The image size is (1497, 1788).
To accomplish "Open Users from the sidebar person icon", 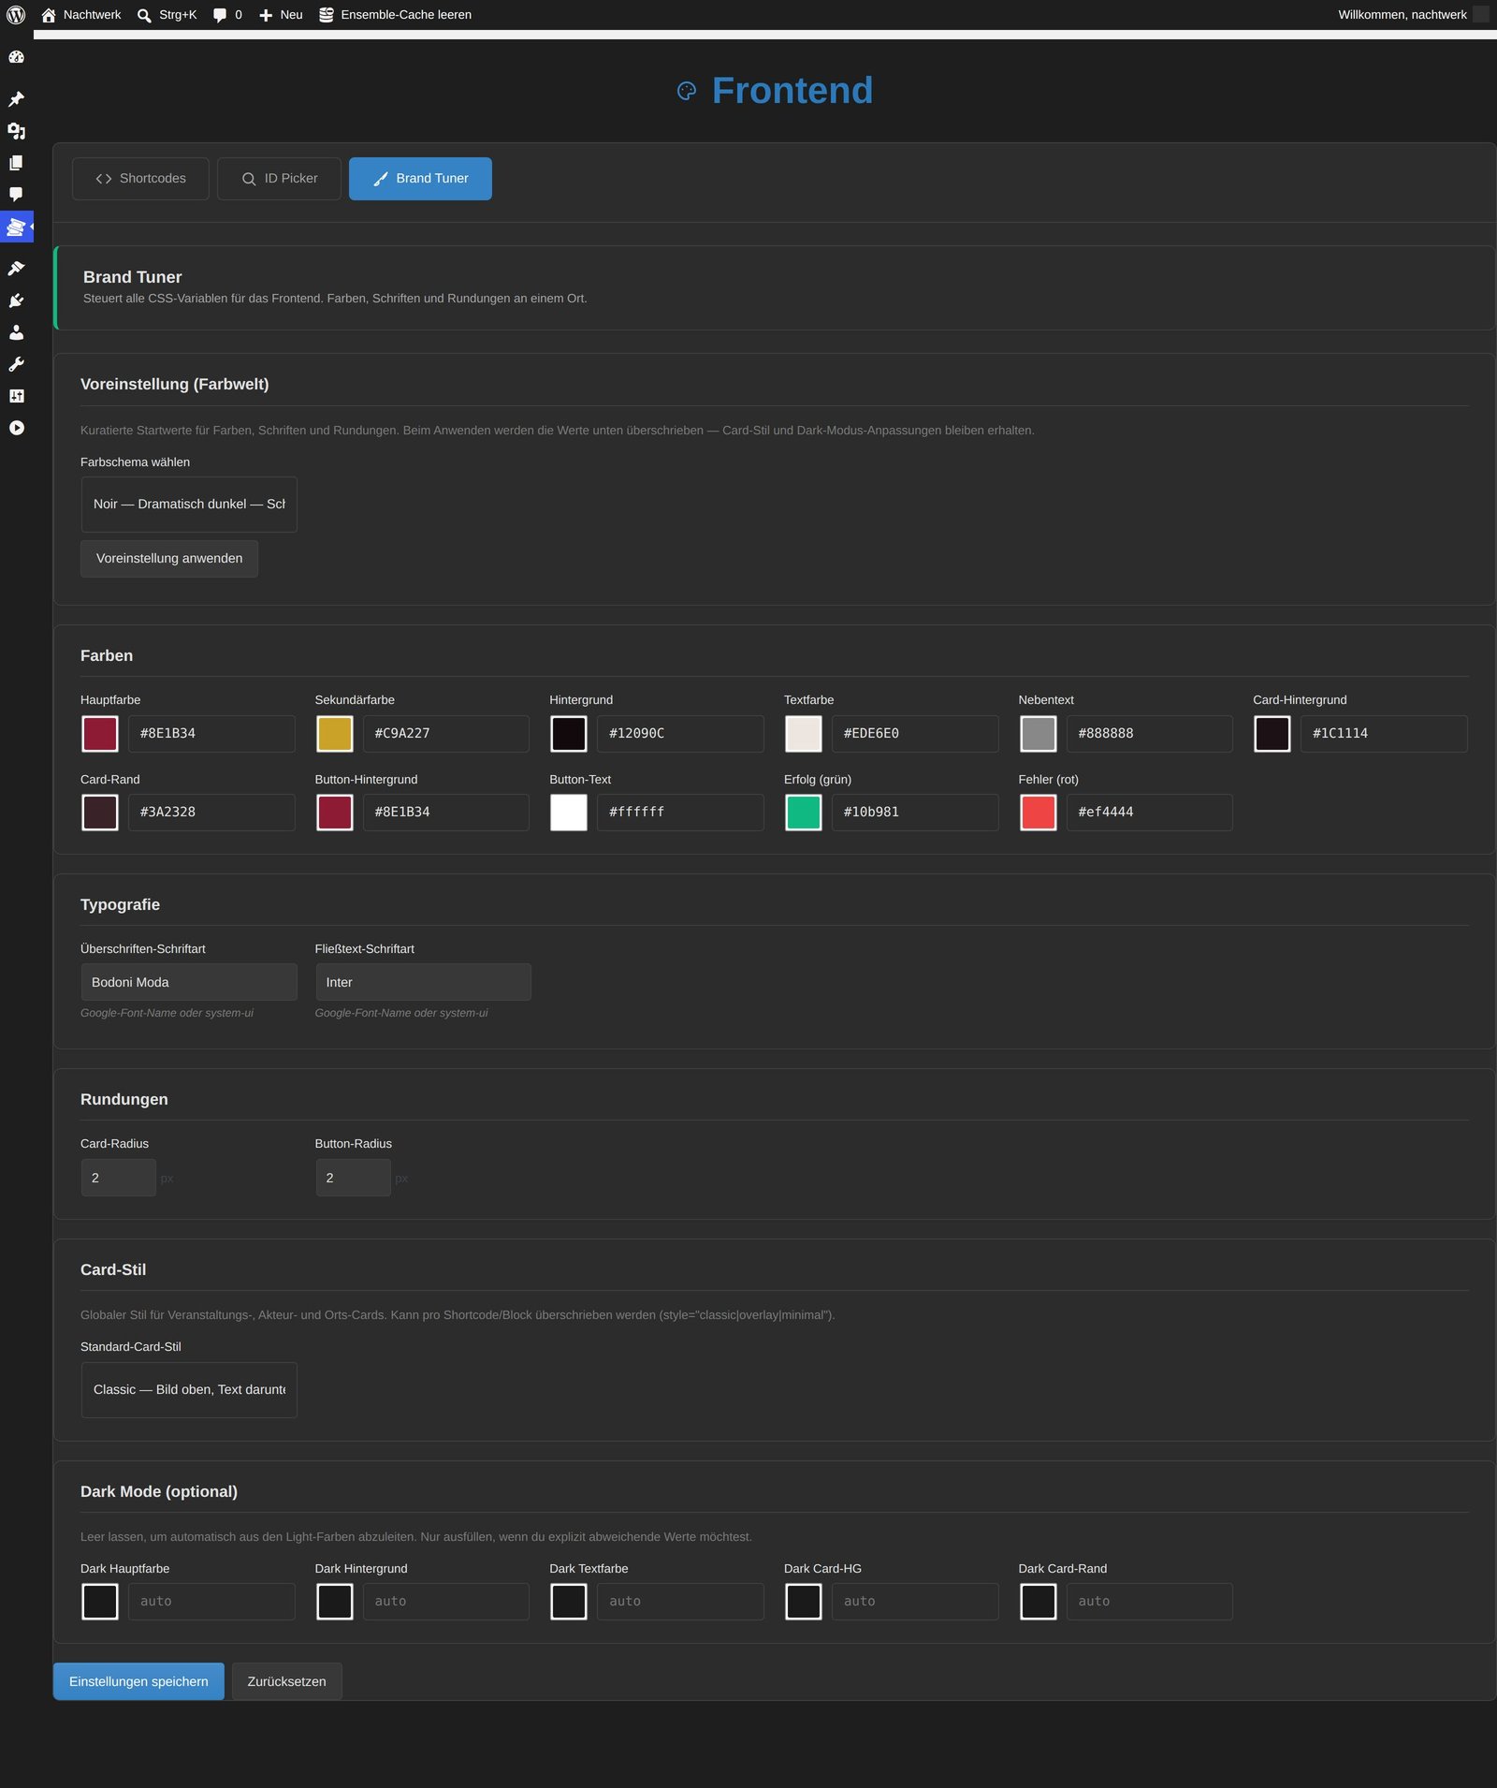I will [x=16, y=332].
